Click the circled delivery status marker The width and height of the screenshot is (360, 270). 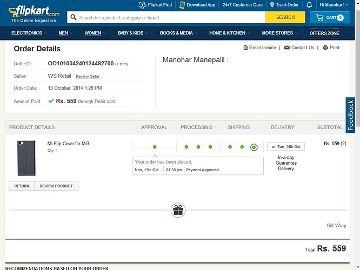[x=254, y=147]
